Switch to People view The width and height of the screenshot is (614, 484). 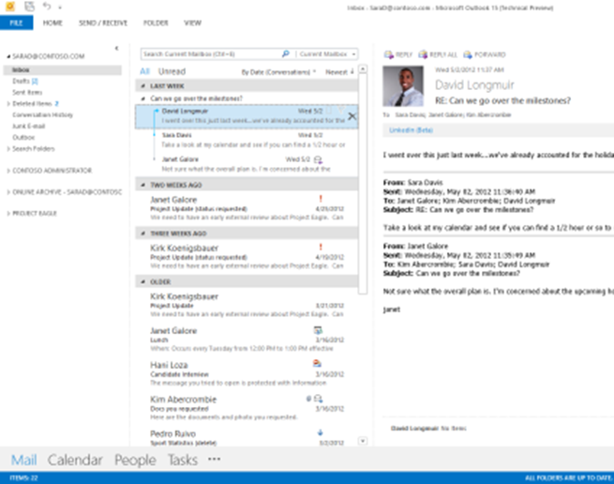pos(135,460)
